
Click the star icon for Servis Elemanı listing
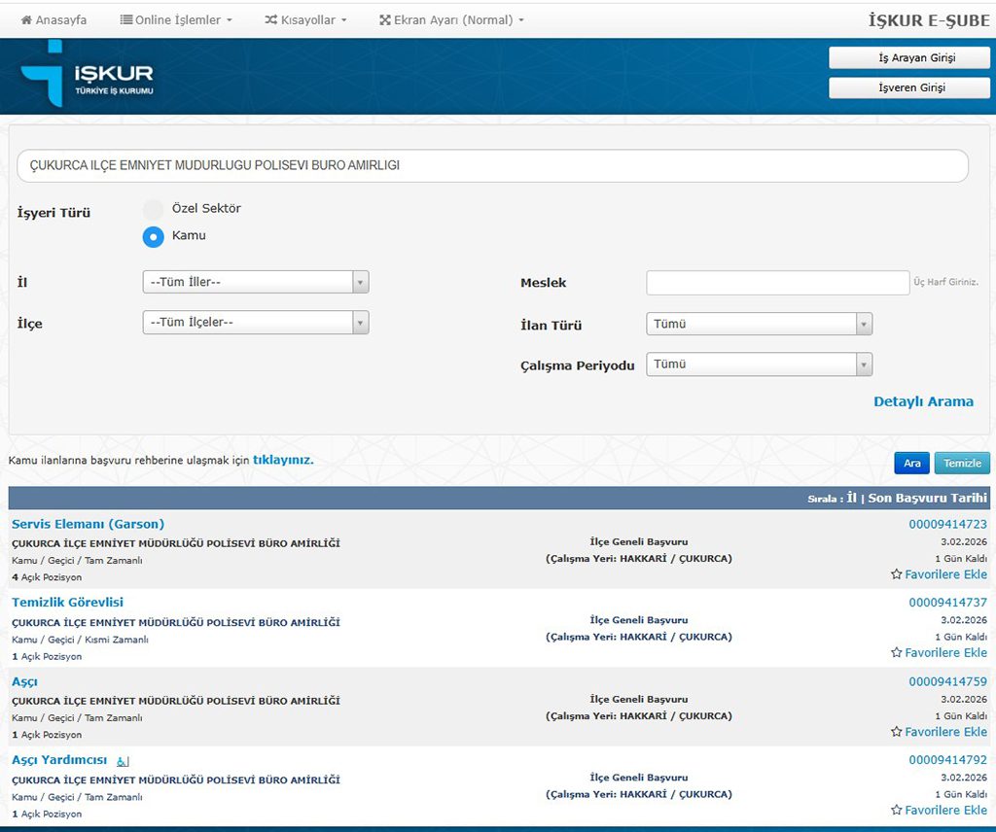(x=896, y=574)
